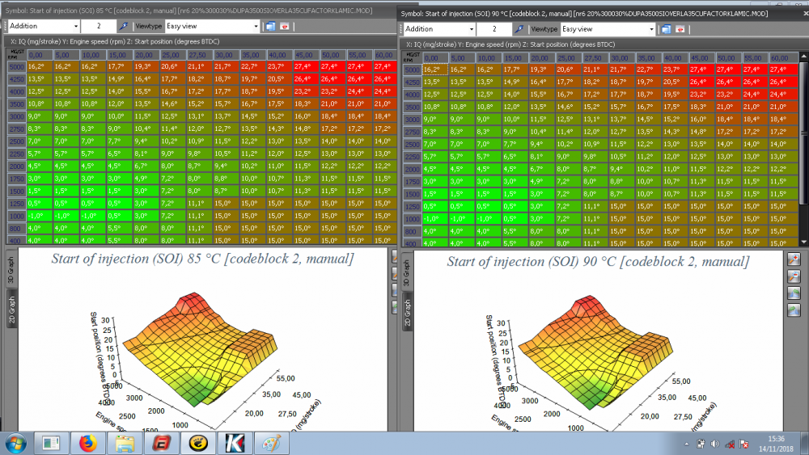Select the 2250 rpm row header in the 90 °C table
Viewport: 809px width, 455px height.
click(413, 157)
